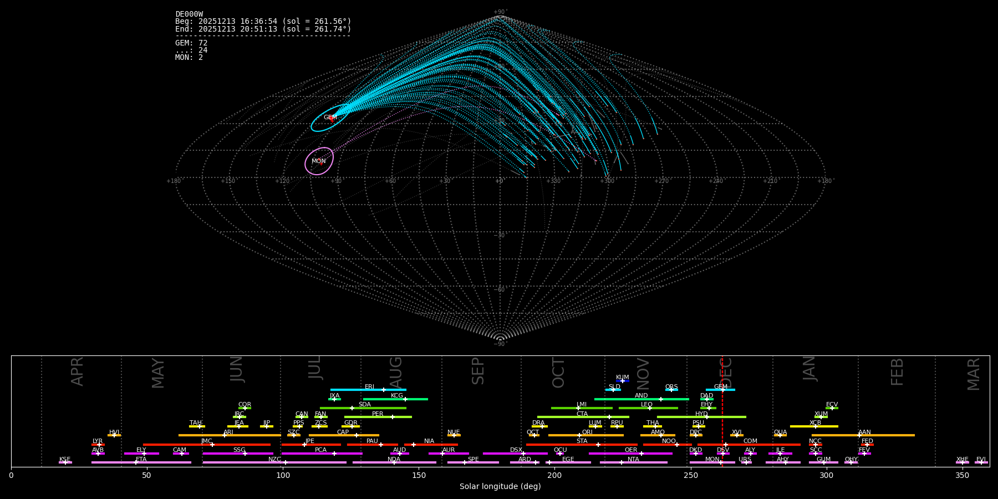Click the LYR shower peak marker
998x499 pixels.
tap(99, 445)
